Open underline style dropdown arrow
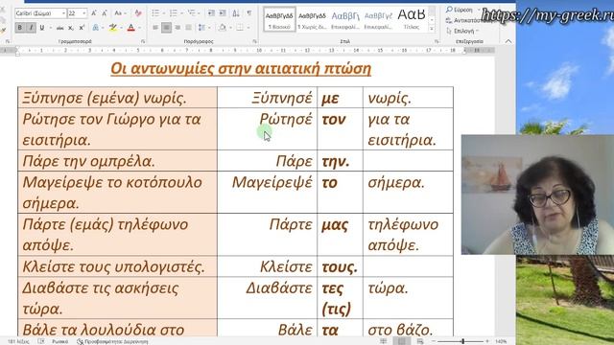Screen dimensions: 614x345 pos(50,28)
